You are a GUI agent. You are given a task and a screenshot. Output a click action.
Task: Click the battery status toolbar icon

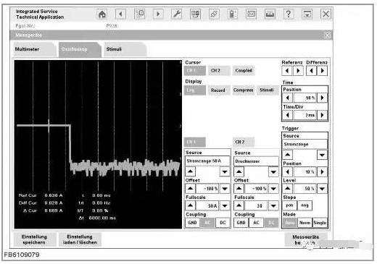(x=233, y=14)
